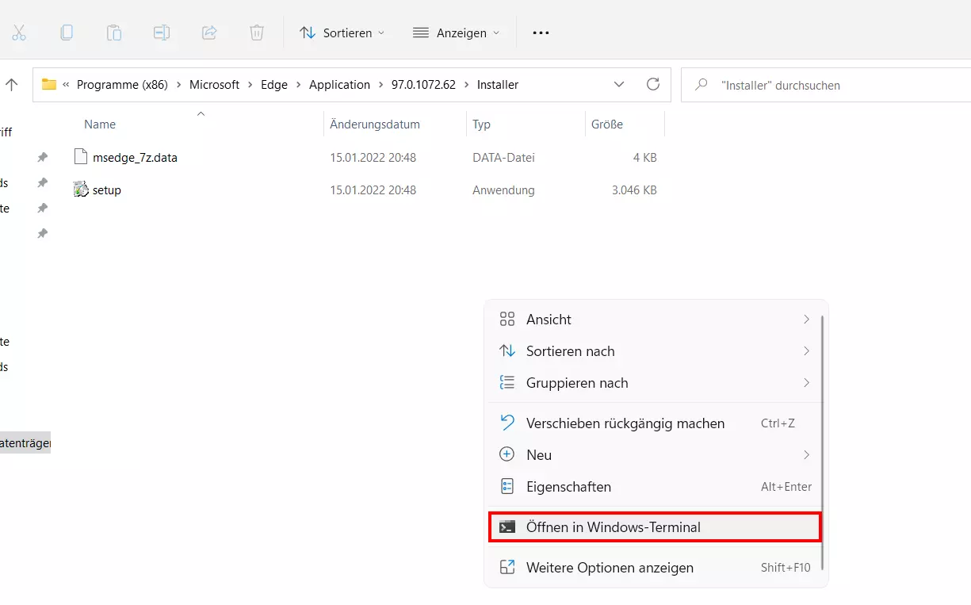Open the Anzeigen dropdown
971x605 pixels.
tap(457, 33)
